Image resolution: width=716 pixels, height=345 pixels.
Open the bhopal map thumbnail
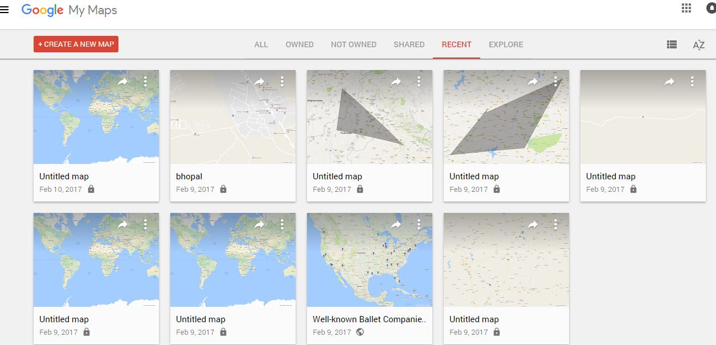pos(233,117)
